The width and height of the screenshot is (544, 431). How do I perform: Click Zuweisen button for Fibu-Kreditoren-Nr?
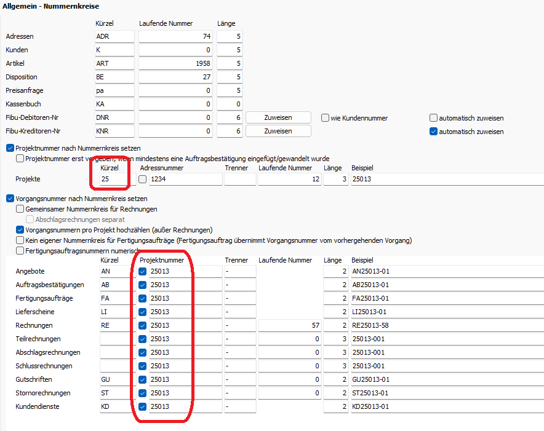tap(278, 131)
